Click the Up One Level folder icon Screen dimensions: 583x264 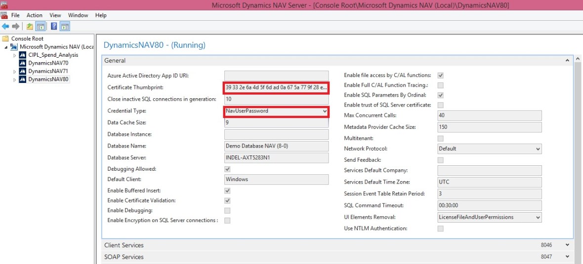click(30, 26)
